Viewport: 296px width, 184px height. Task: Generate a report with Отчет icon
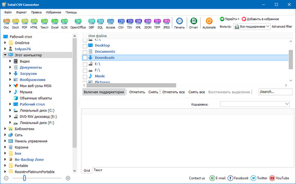[193, 21]
